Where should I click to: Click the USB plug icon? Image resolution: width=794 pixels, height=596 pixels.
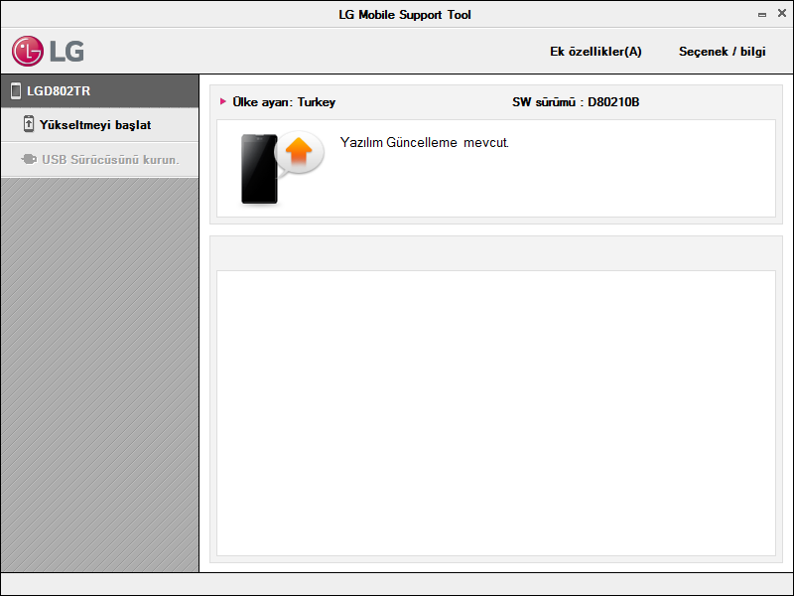pyautogui.click(x=29, y=159)
